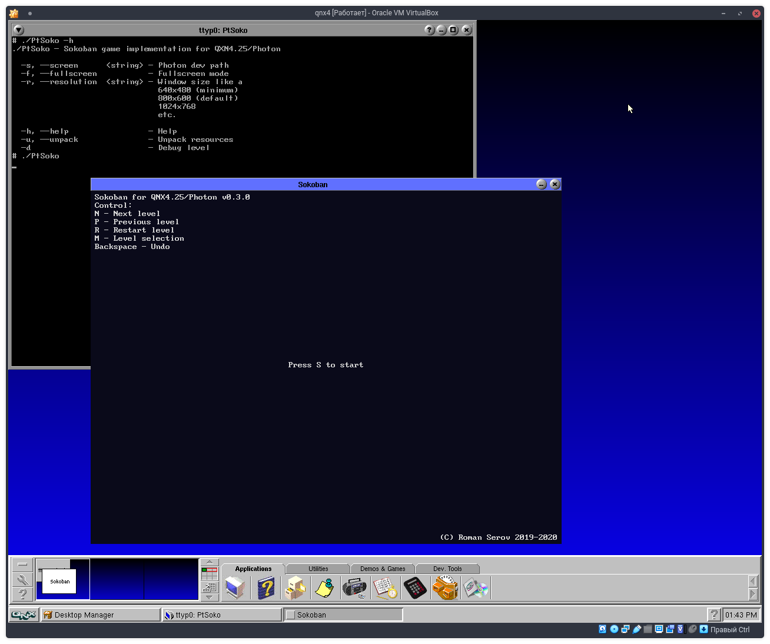Click VirtualBox keyboard capture arrow icon
Viewport: 770px width, 644px height.
pyautogui.click(x=703, y=629)
